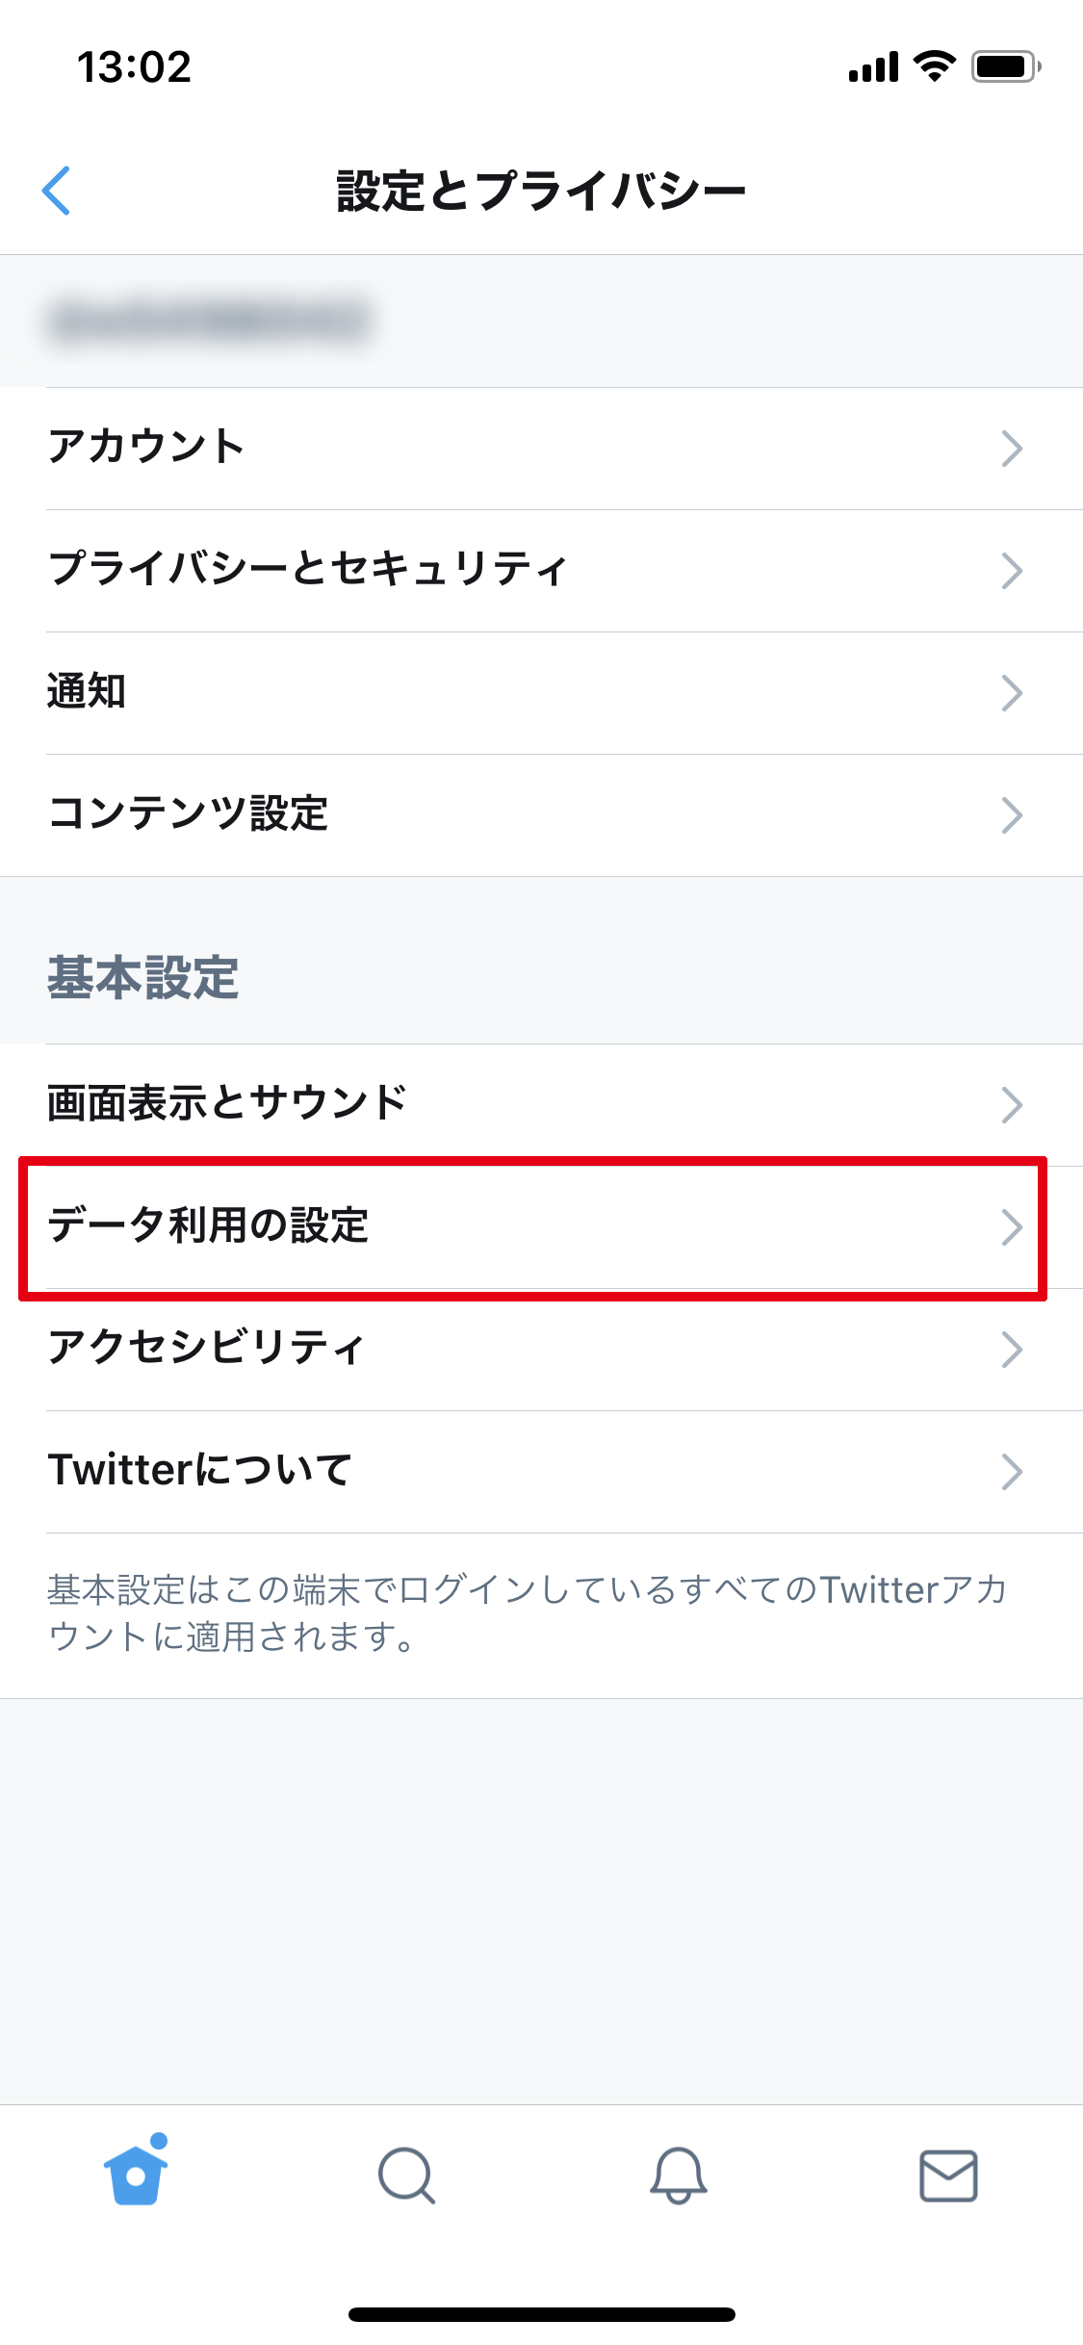Tap the cellular signal icon
Image resolution: width=1083 pixels, height=2345 pixels.
click(873, 67)
